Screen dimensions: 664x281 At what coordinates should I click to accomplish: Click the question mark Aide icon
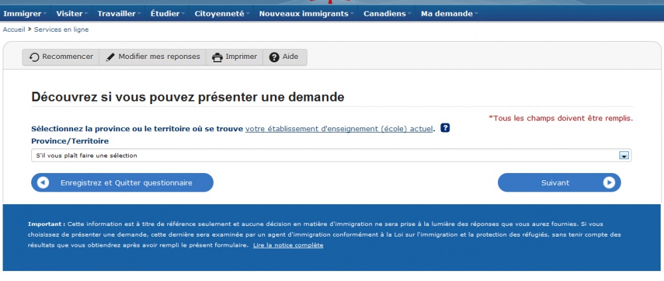274,57
